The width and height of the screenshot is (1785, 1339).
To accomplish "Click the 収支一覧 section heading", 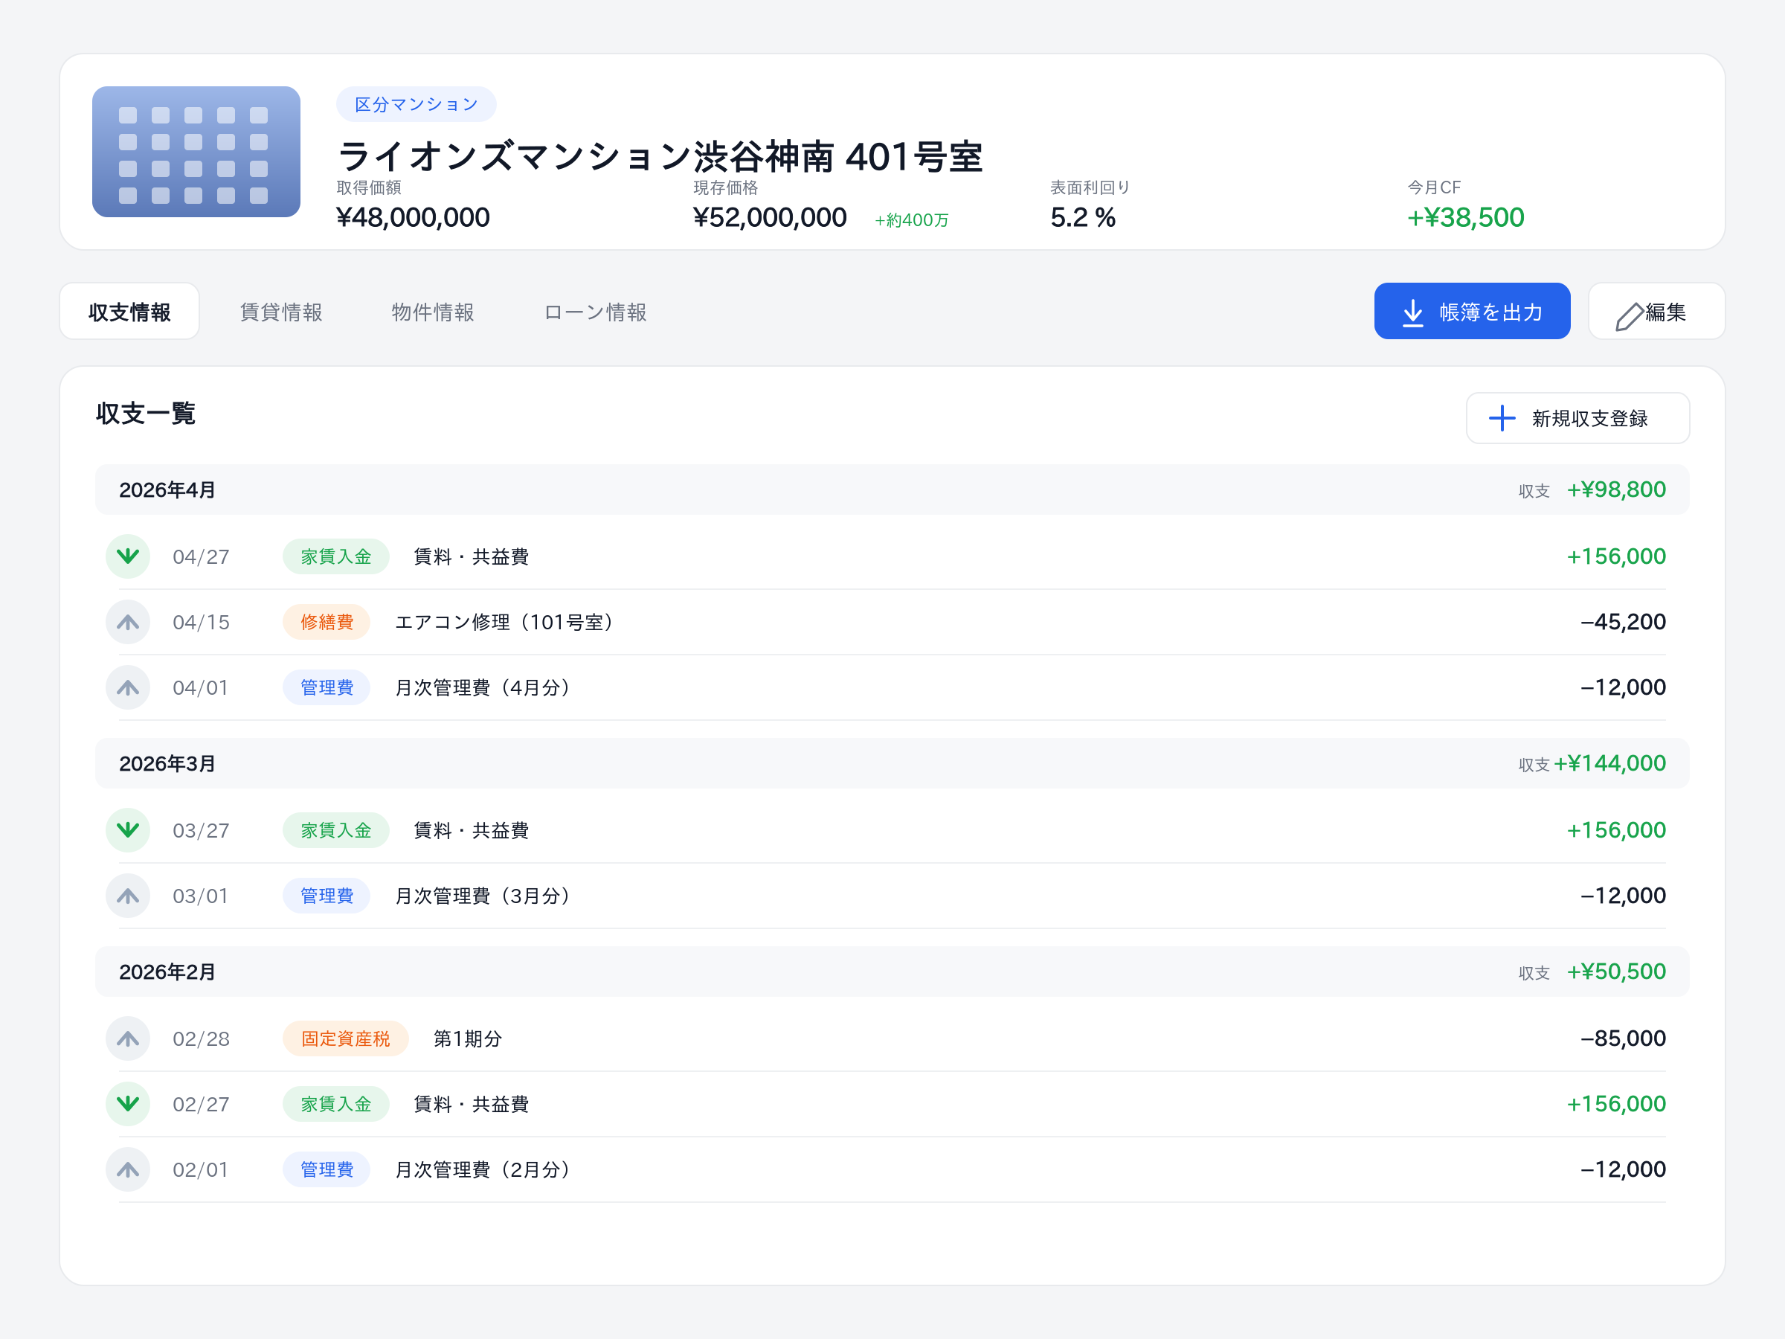I will pos(146,414).
